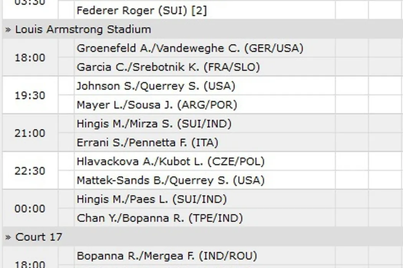
Task: Open Groenefeld A./Vandeweghe C. (GER/USA) team
Action: (x=190, y=48)
